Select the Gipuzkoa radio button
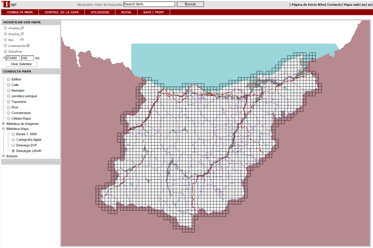 [x=6, y=51]
